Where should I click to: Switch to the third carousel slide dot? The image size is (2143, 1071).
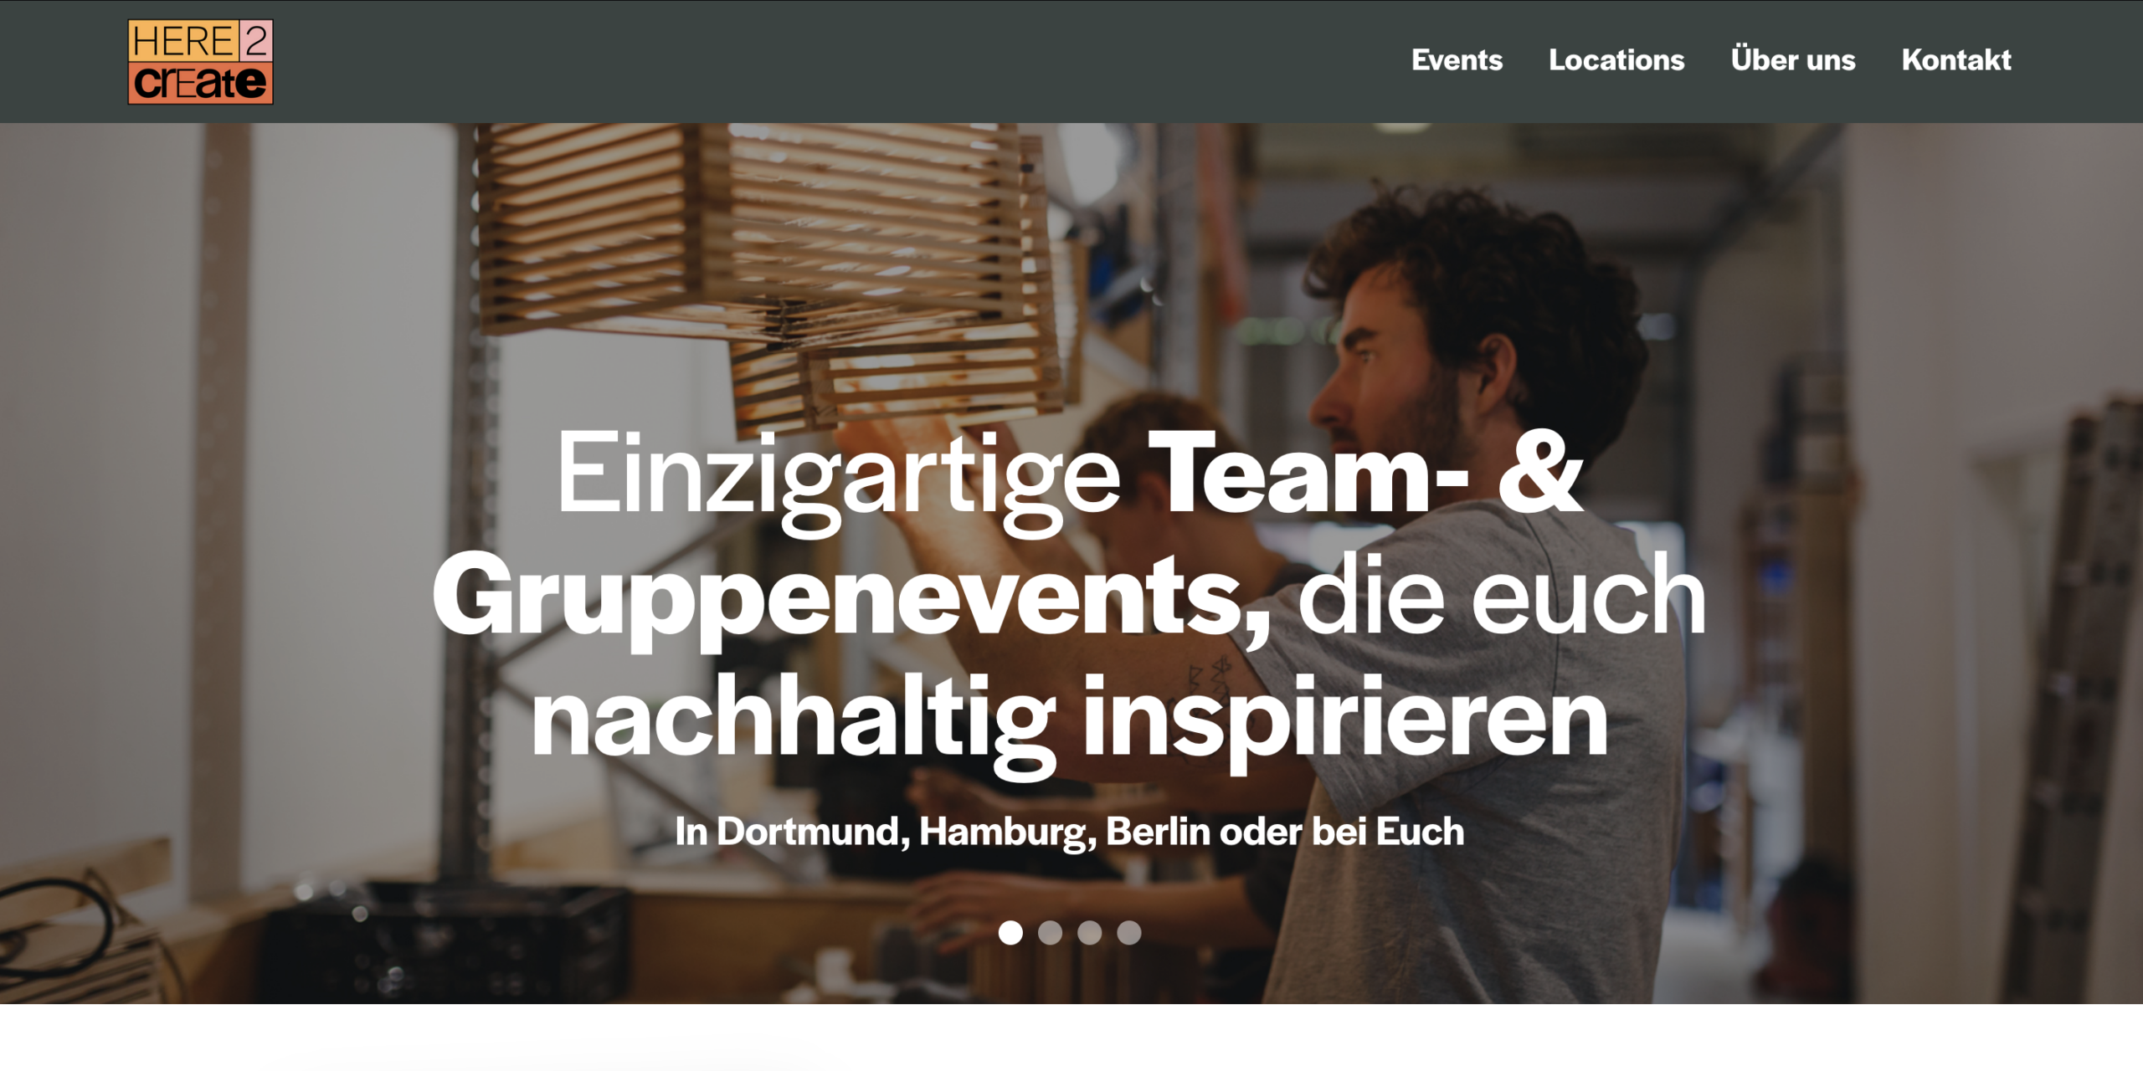tap(1089, 932)
